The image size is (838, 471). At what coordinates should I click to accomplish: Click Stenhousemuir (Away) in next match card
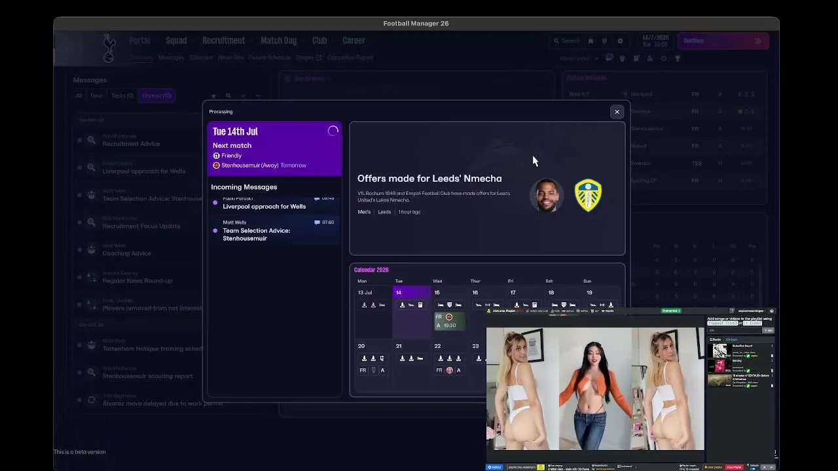point(250,166)
